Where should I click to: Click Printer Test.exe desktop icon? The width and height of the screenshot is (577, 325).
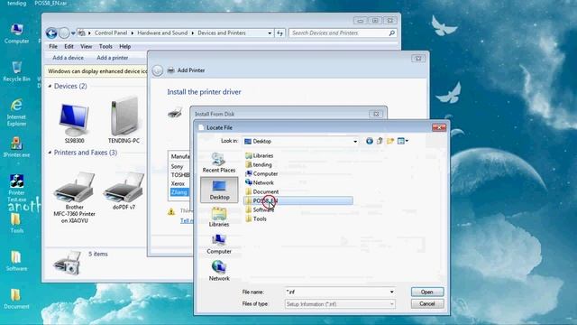coord(16,188)
